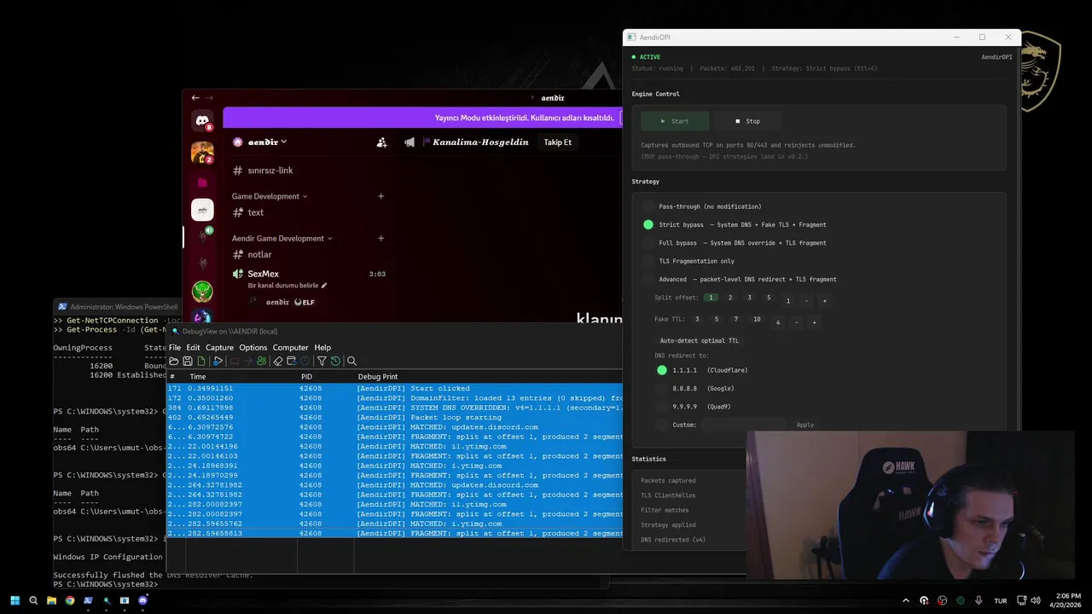
Task: Open Computer menu in DebugView
Action: [290, 347]
